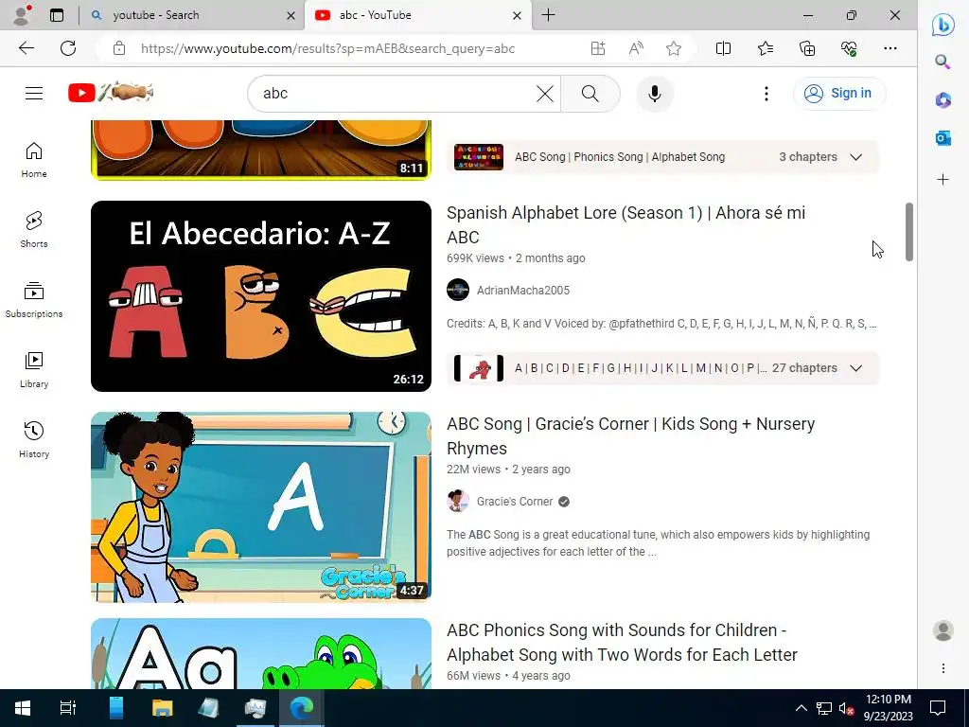Open the Favorites list
Image resolution: width=969 pixels, height=727 pixels.
(765, 48)
